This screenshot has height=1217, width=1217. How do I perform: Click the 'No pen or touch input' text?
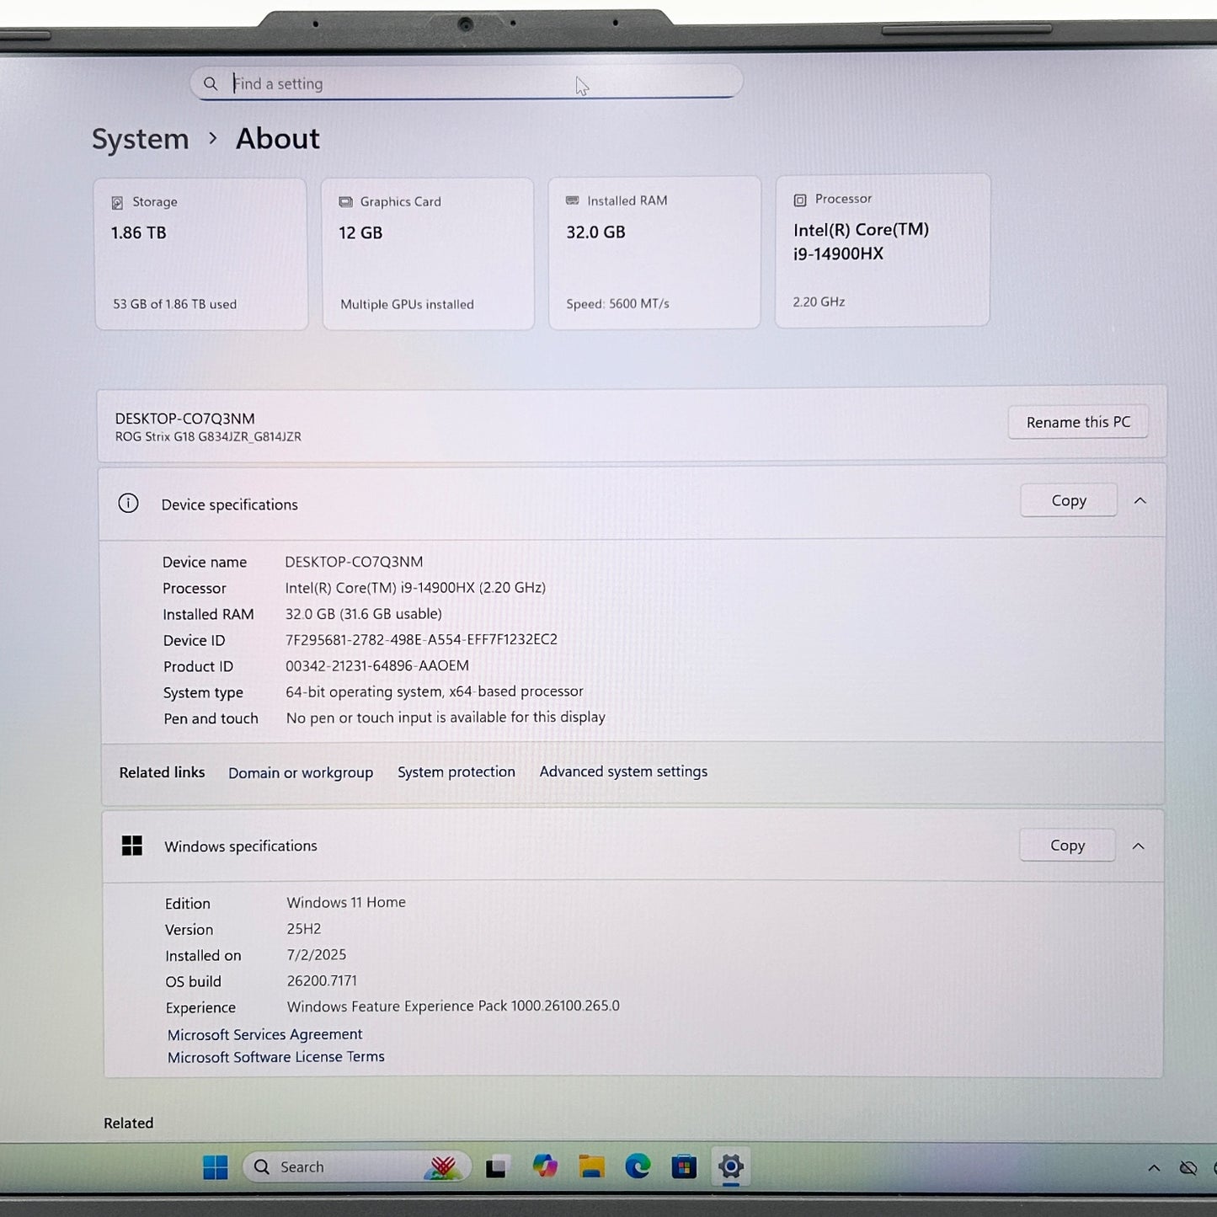coord(446,718)
